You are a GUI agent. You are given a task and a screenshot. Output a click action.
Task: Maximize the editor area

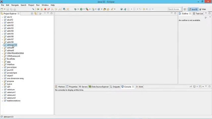175,13
